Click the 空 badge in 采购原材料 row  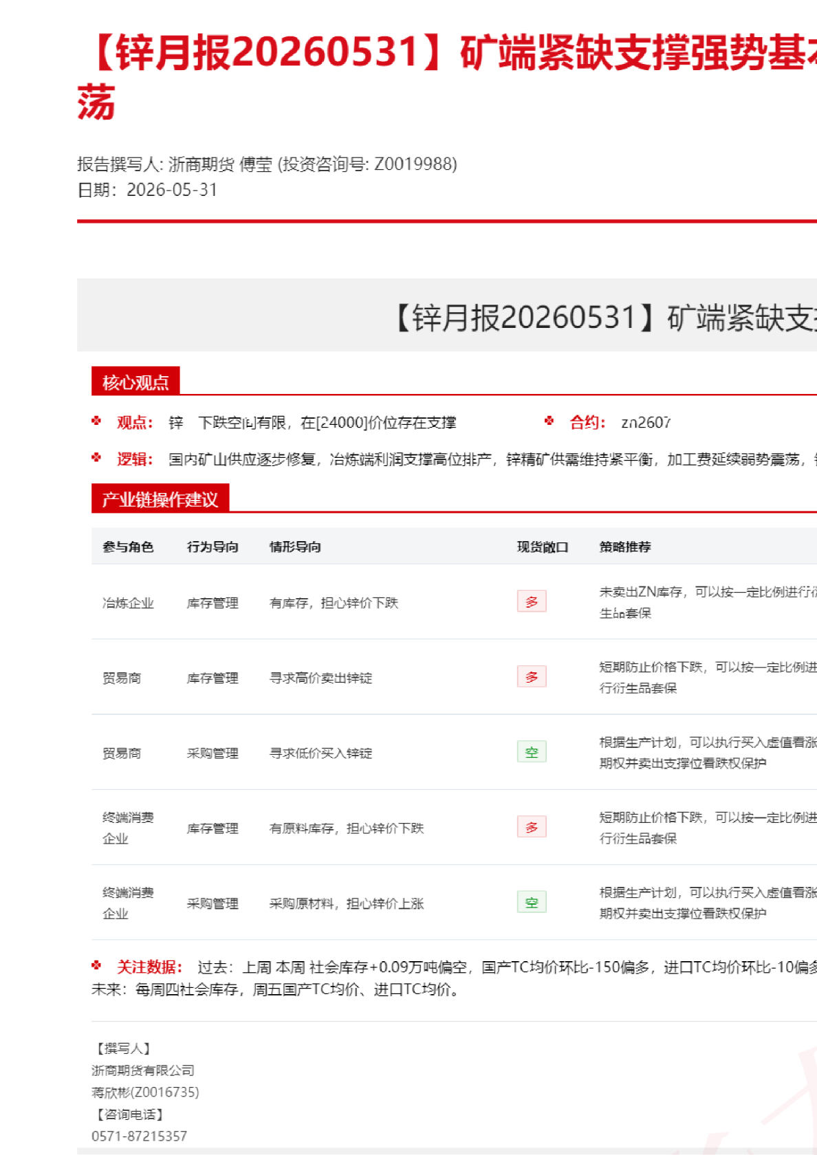point(532,902)
